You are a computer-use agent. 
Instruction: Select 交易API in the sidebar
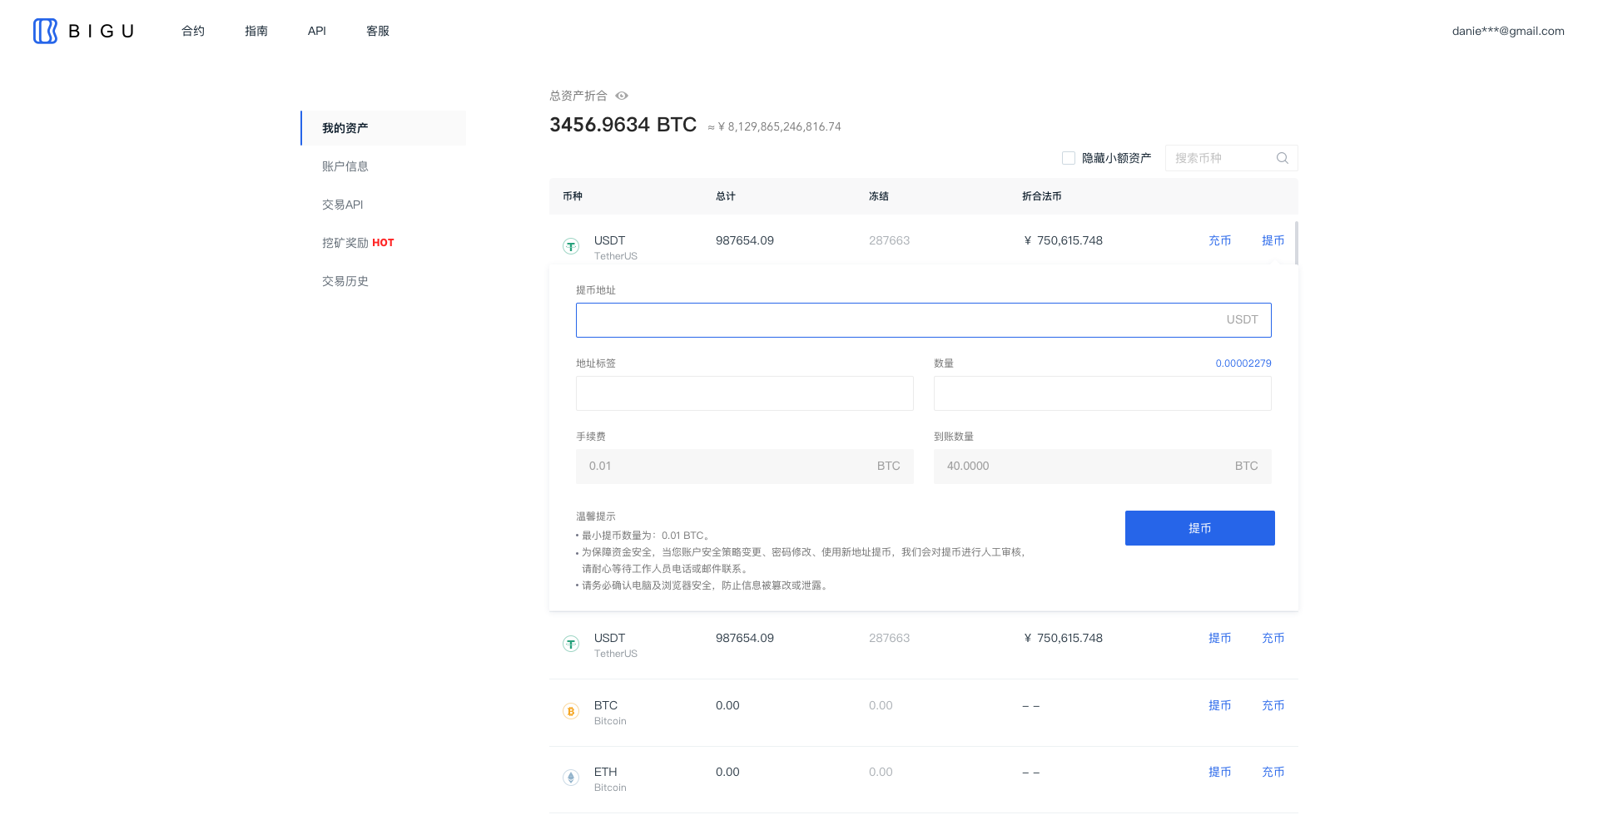pos(343,205)
